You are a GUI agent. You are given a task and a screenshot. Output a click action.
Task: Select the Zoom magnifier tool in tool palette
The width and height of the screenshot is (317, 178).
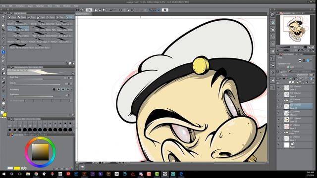[3, 17]
